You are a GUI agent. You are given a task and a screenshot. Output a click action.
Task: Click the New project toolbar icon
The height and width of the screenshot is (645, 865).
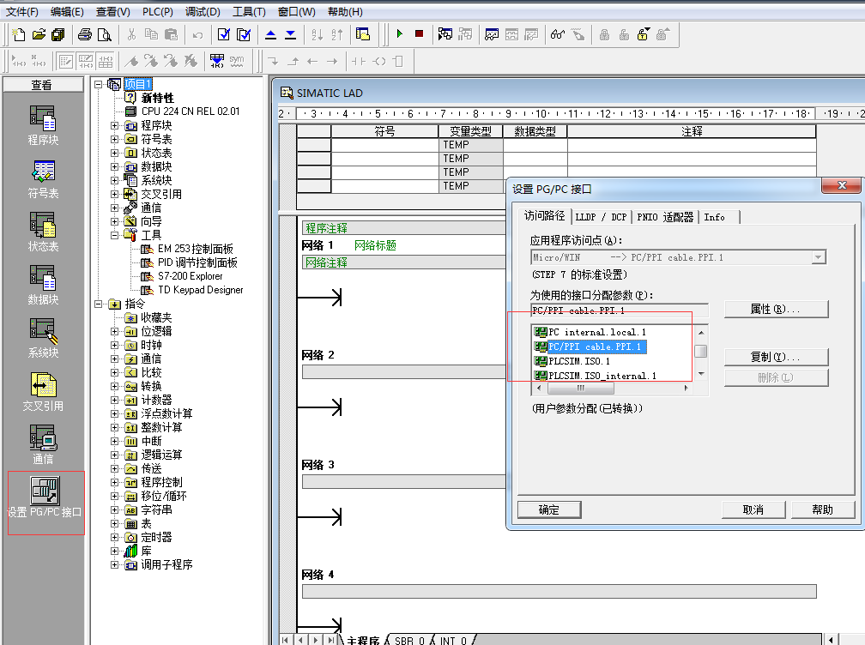point(18,34)
